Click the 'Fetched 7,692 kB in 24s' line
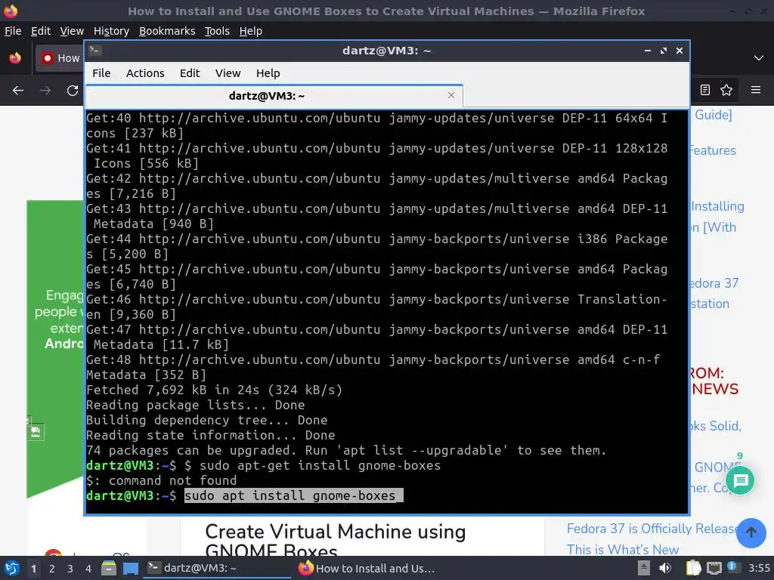 click(x=214, y=390)
